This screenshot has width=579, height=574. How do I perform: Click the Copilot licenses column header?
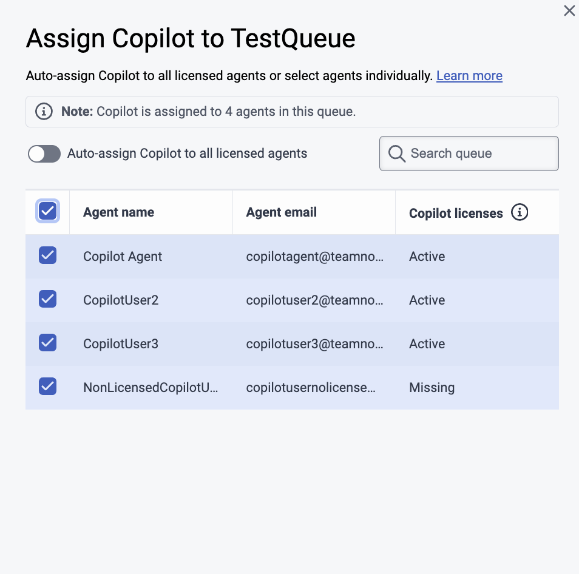pyautogui.click(x=456, y=213)
